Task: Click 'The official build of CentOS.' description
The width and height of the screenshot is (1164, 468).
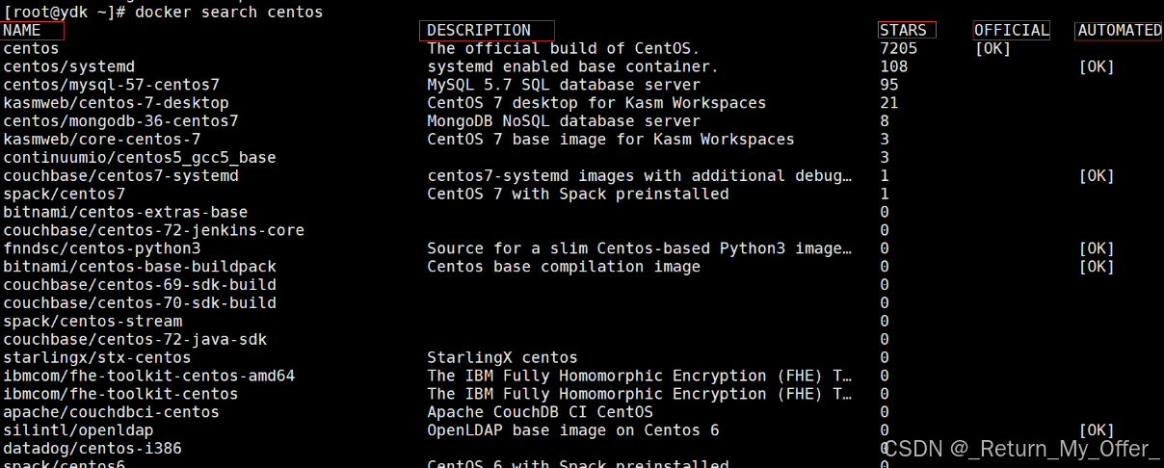Action: (563, 48)
